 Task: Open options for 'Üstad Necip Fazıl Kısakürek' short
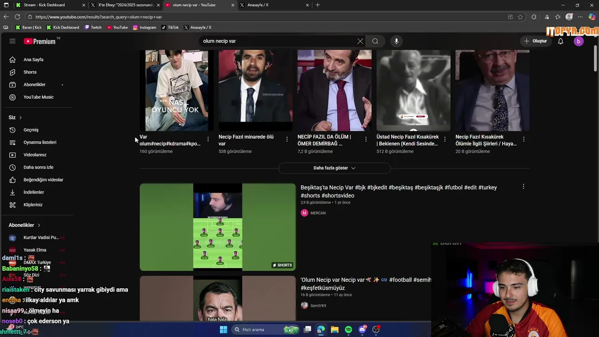pos(445,139)
